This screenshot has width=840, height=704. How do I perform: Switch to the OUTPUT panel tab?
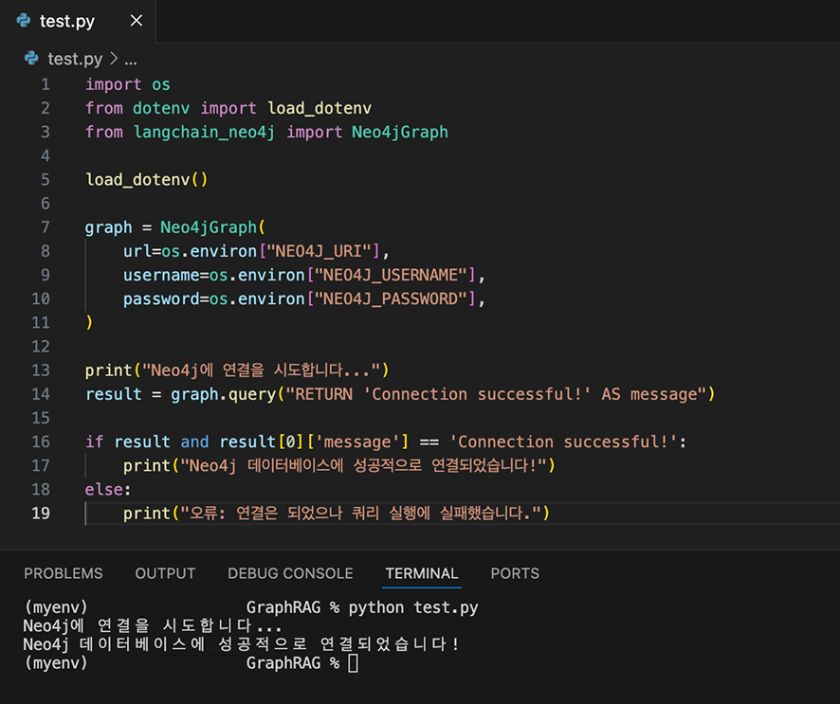point(165,573)
